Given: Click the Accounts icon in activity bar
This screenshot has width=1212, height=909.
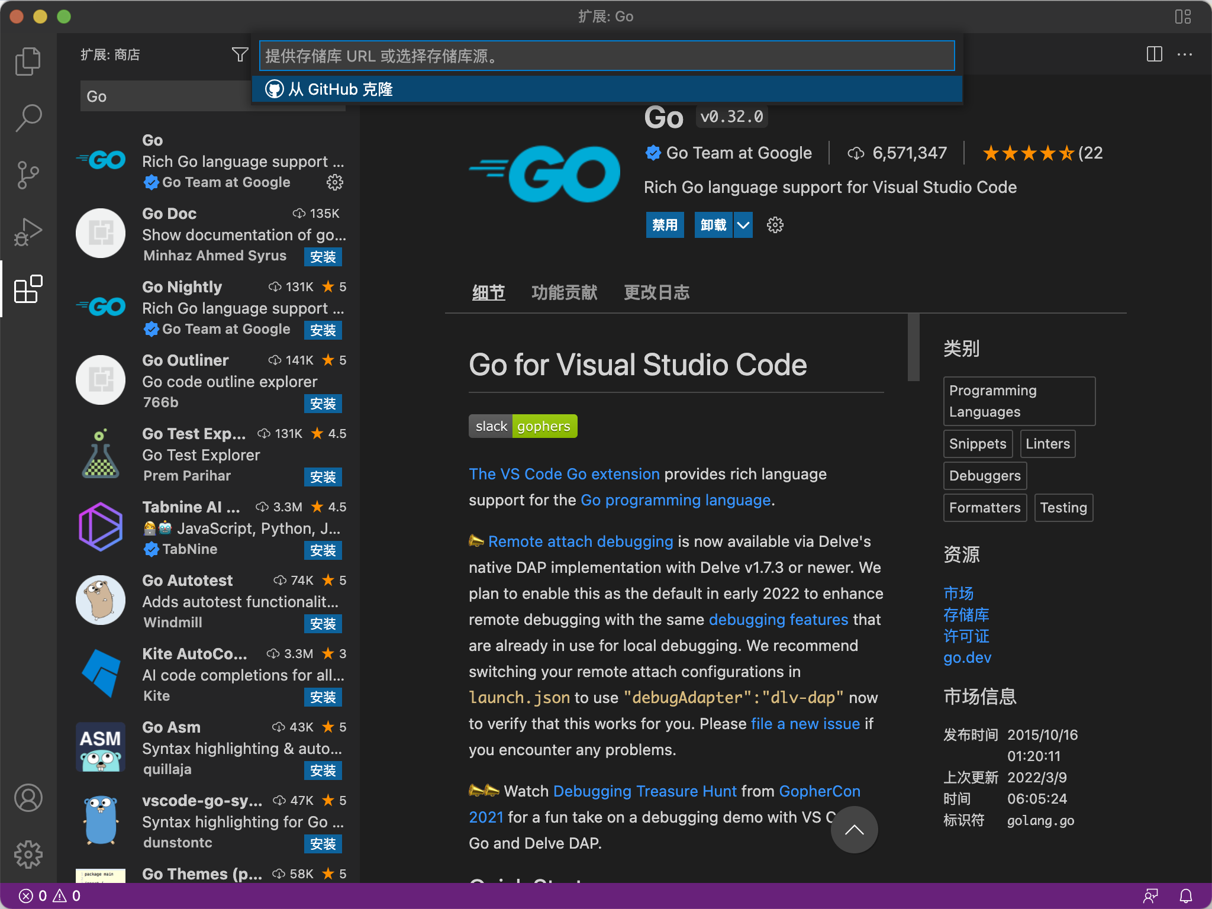Looking at the screenshot, I should 28,798.
